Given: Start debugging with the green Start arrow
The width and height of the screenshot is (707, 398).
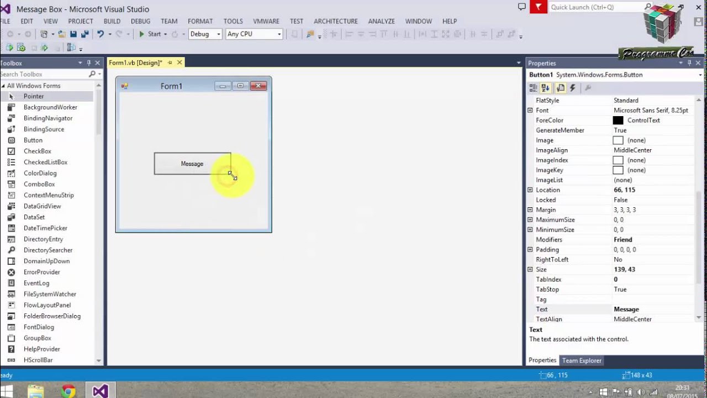Looking at the screenshot, I should point(142,34).
